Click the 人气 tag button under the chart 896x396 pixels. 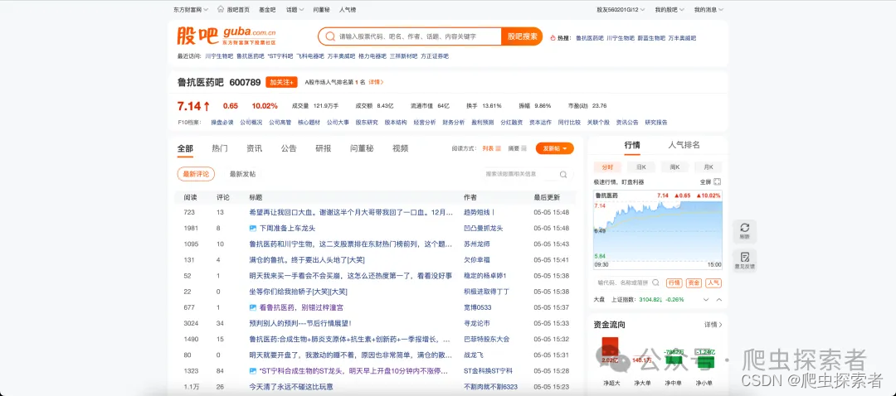(x=713, y=283)
